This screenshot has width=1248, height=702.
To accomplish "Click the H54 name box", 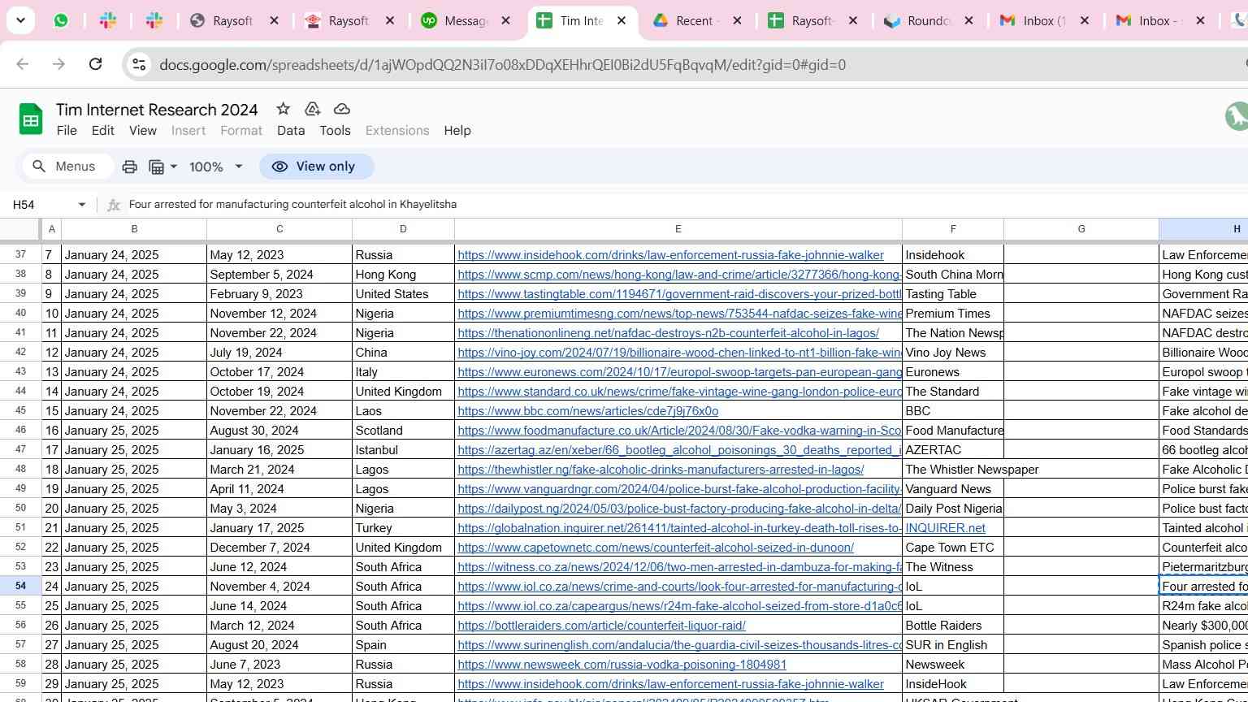I will pyautogui.click(x=41, y=205).
